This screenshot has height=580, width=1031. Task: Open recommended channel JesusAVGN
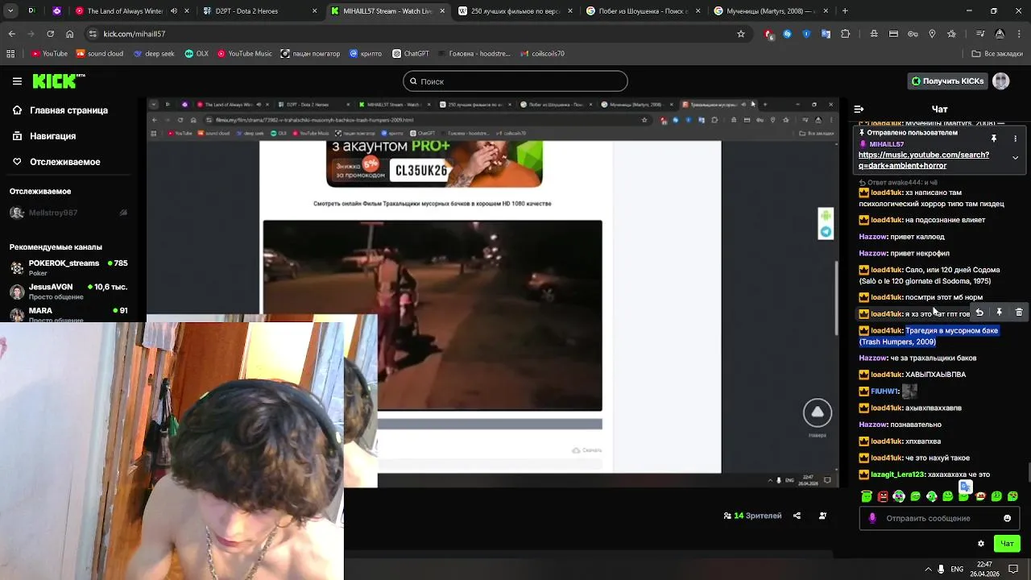(x=68, y=291)
